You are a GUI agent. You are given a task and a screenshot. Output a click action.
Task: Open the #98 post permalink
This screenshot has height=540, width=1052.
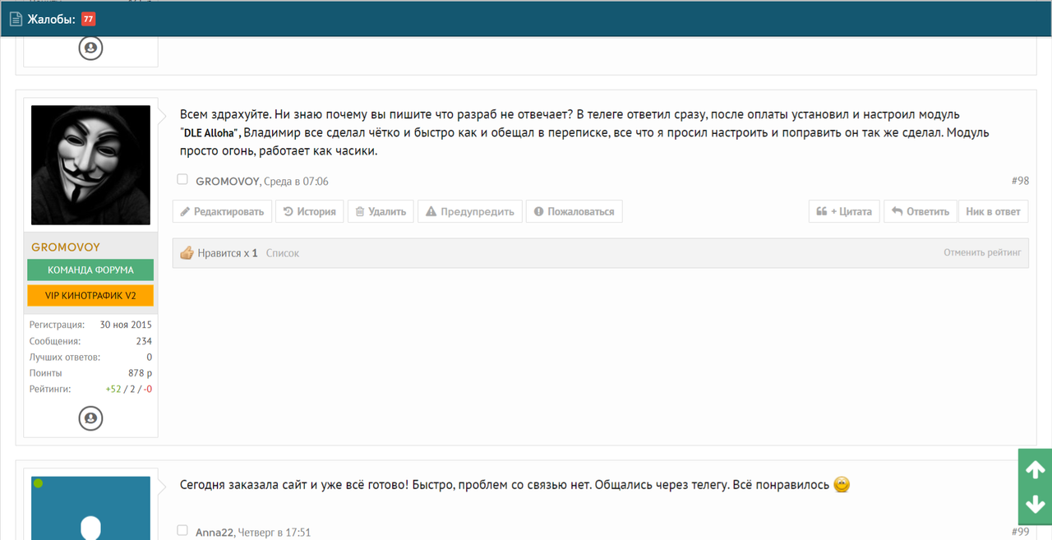[x=1020, y=181]
